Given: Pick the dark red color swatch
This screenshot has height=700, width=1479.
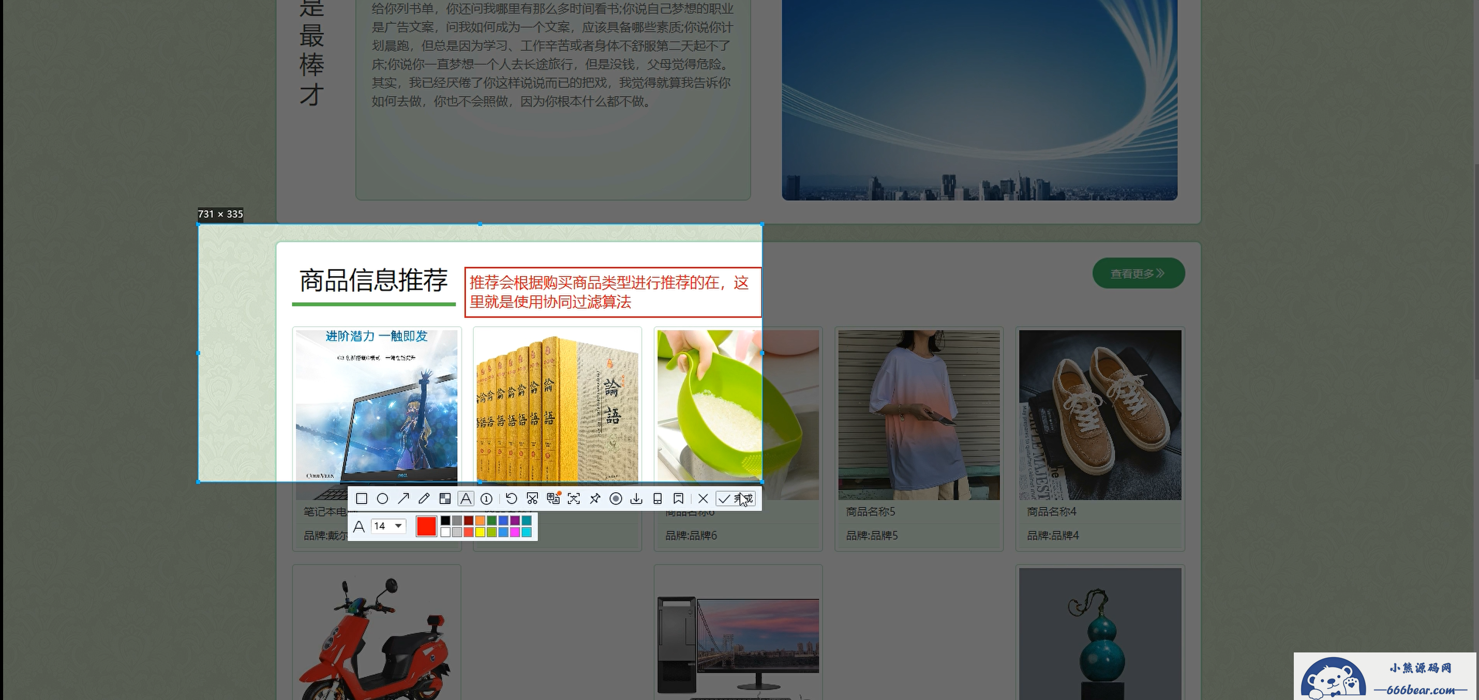Looking at the screenshot, I should (x=469, y=521).
